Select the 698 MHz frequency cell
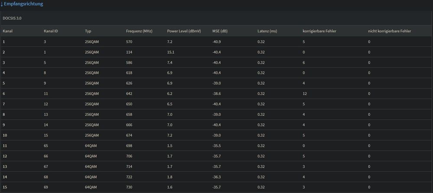Image resolution: width=433 pixels, height=193 pixels. [x=129, y=146]
